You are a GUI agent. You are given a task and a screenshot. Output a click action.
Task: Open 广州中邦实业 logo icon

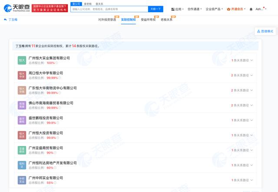pyautogui.click(x=22, y=180)
